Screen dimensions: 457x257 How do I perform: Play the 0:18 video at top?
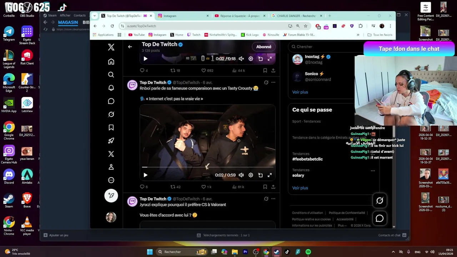click(x=145, y=59)
